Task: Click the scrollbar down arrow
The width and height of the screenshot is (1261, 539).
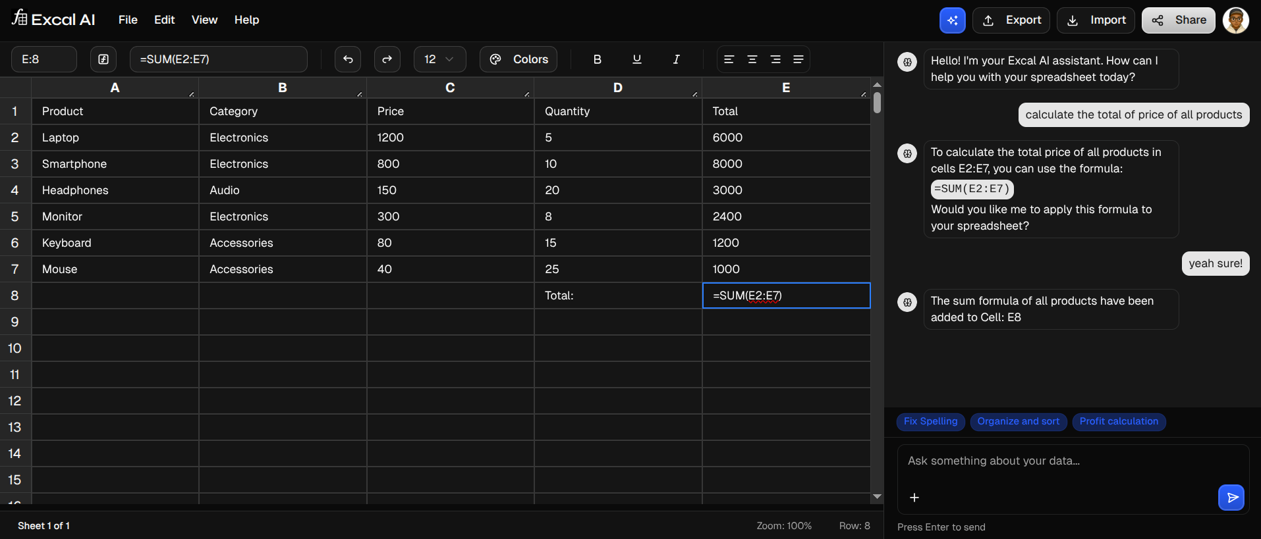Action: pyautogui.click(x=877, y=496)
